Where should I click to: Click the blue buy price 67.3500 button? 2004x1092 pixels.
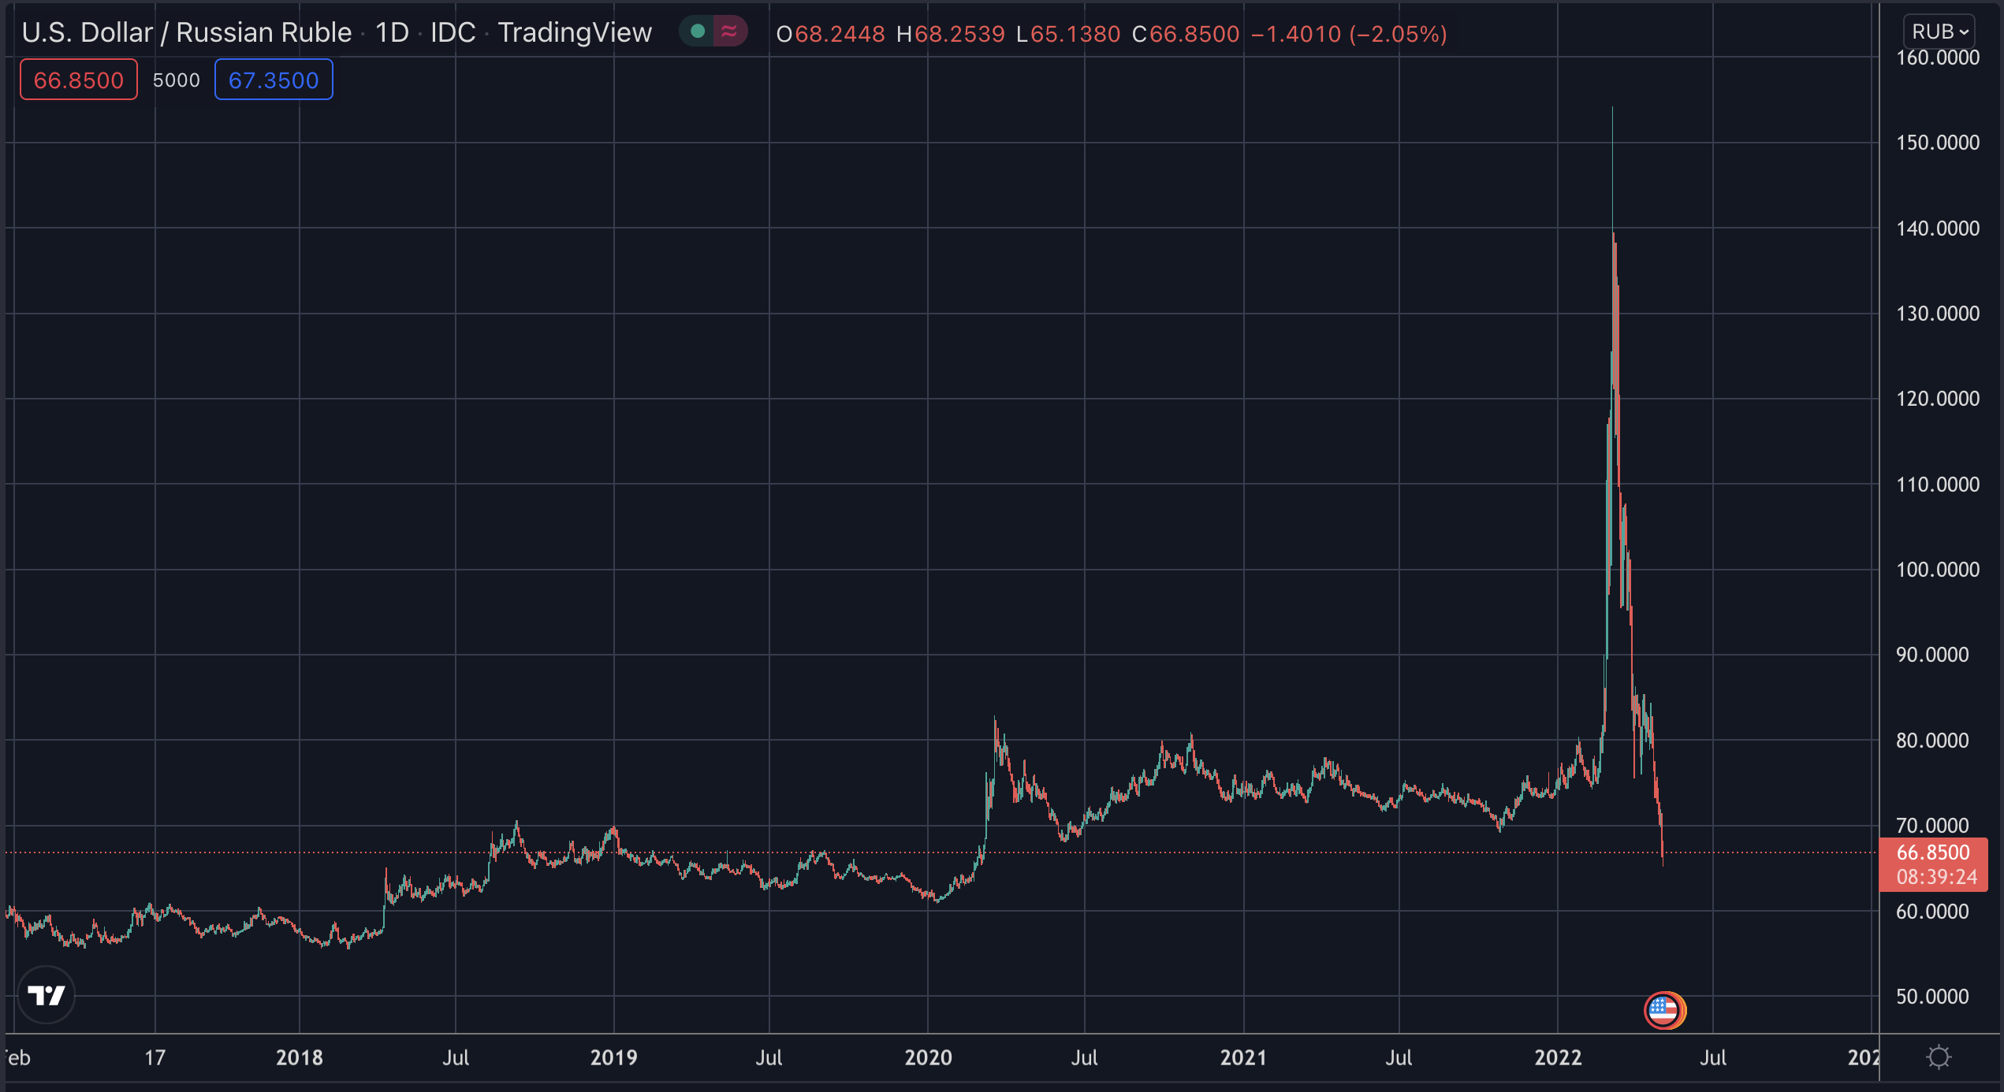[x=274, y=80]
